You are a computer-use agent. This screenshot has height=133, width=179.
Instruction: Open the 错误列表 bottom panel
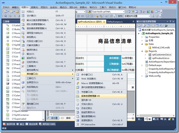[9, 124]
